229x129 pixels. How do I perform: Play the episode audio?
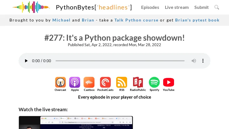[x=26, y=61]
